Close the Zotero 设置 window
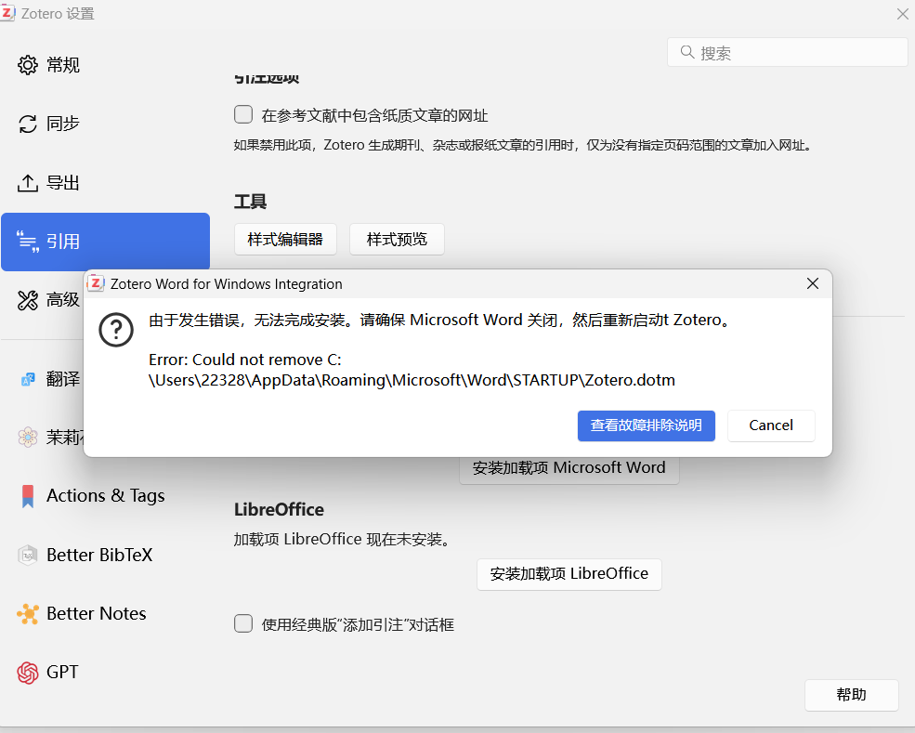The width and height of the screenshot is (915, 733). tap(903, 14)
